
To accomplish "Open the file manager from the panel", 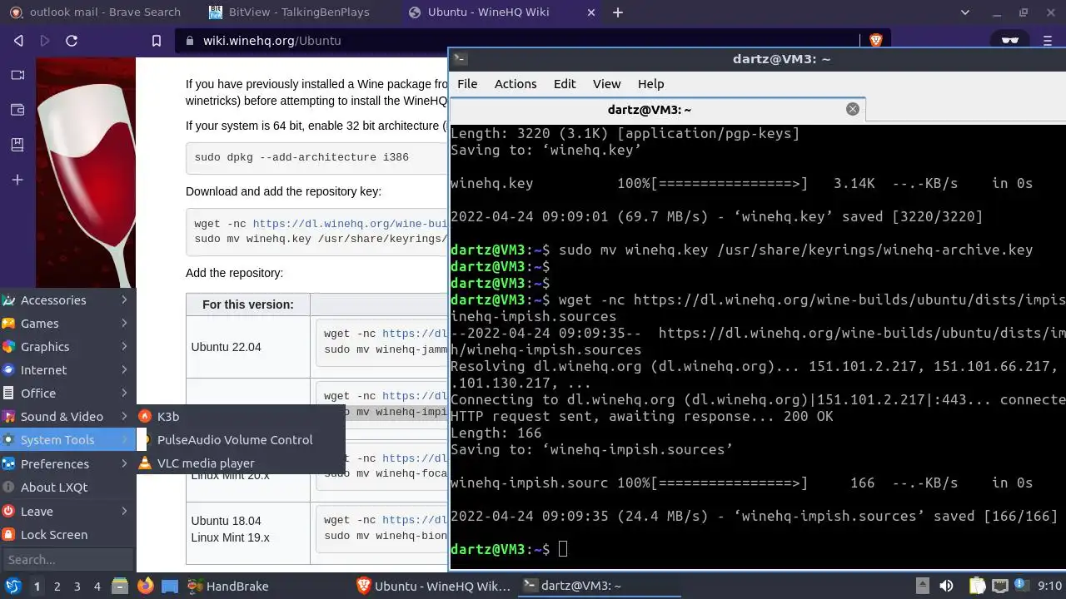I will click(x=120, y=587).
